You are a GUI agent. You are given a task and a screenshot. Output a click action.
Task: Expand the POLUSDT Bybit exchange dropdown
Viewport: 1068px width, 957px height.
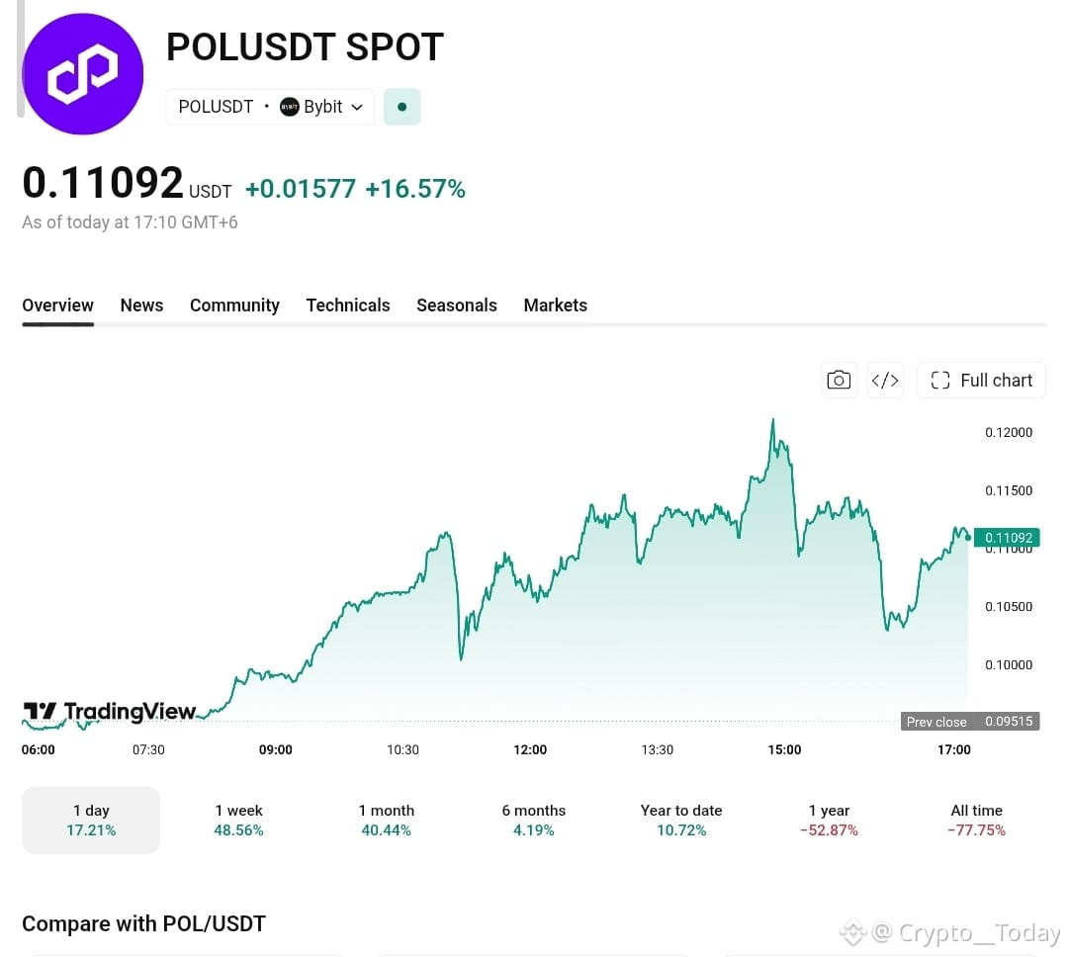(270, 107)
